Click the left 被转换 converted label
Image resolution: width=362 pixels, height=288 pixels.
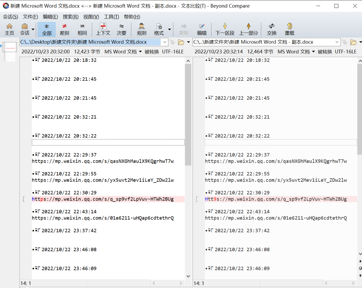(x=152, y=52)
